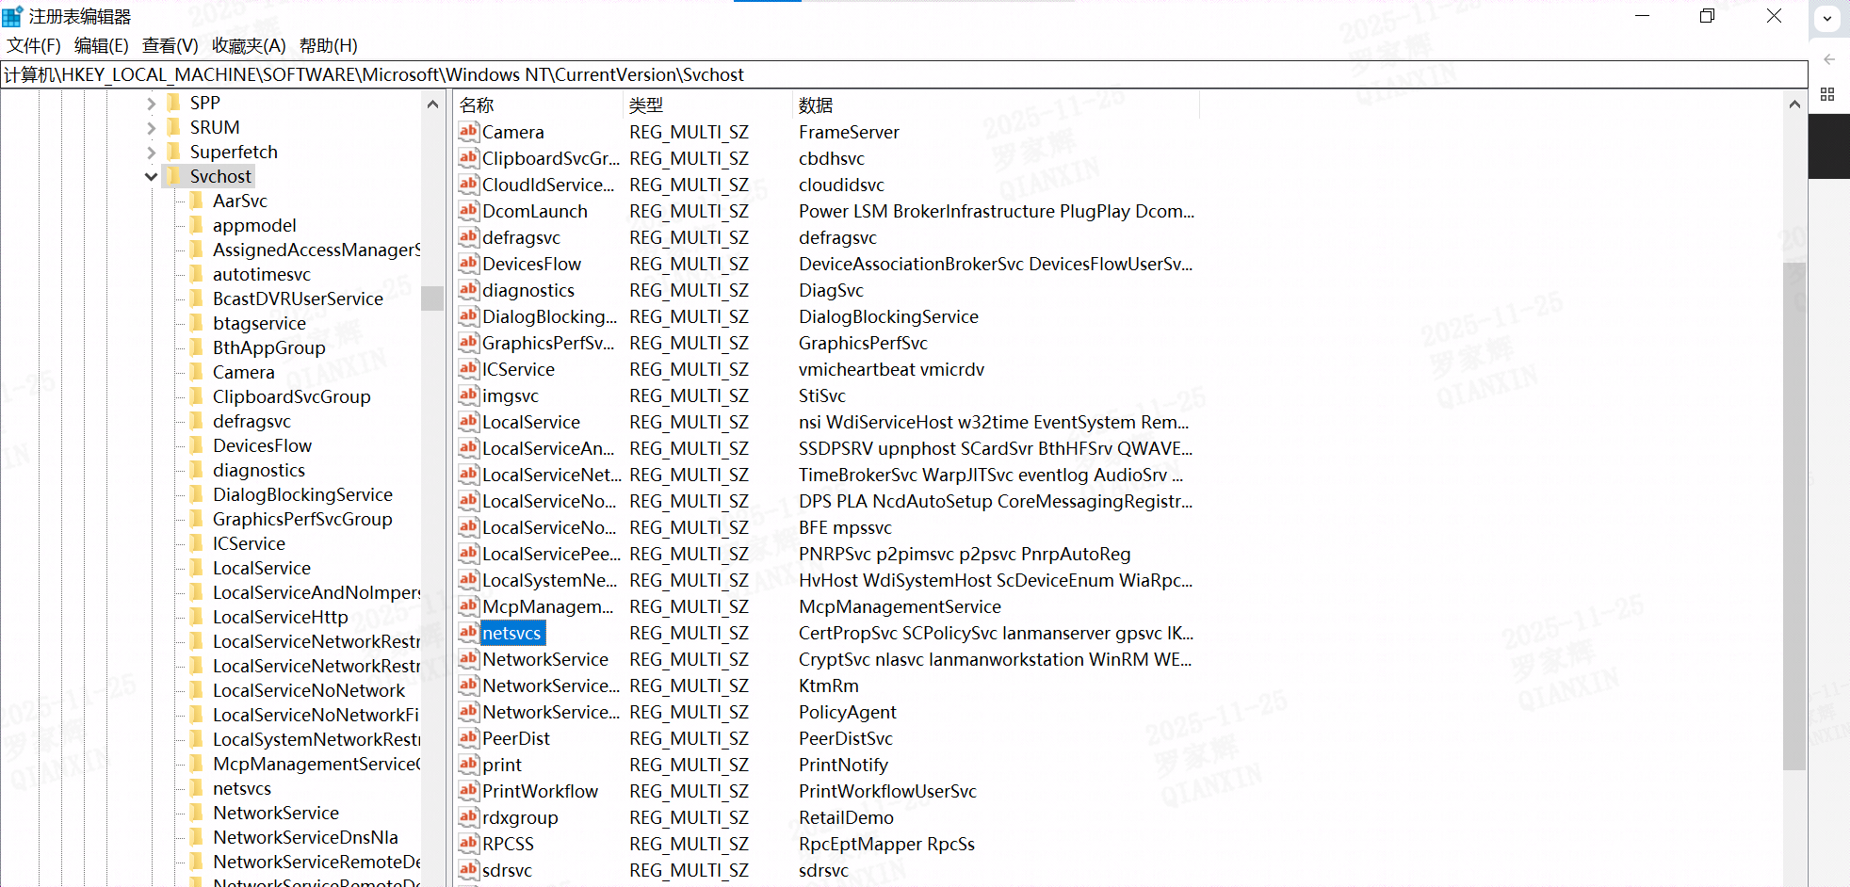The height and width of the screenshot is (887, 1850).
Task: Click the DcomLaunch value string icon
Action: click(469, 211)
